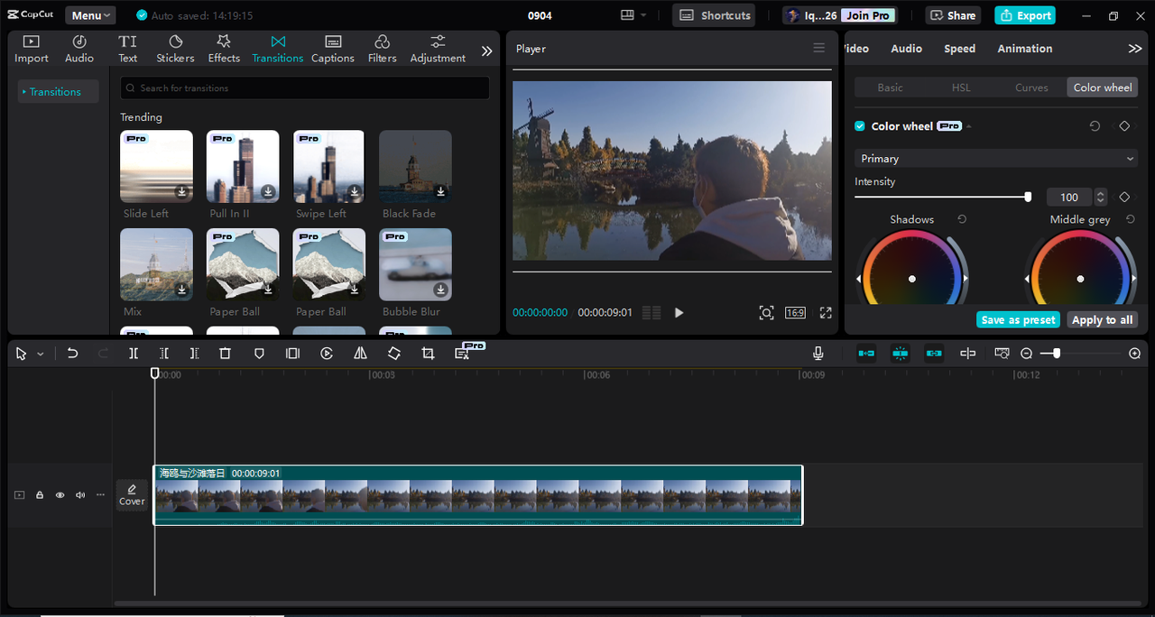Add keyframe diamond for Color wheel

[x=1124, y=126]
